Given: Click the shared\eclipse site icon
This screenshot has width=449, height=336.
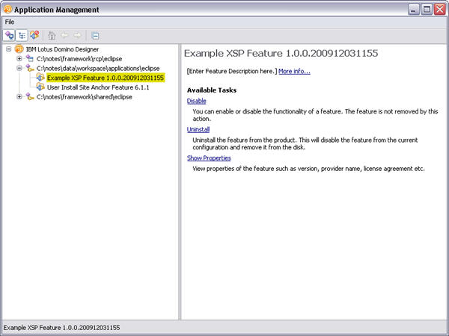Looking at the screenshot, I should click(30, 96).
